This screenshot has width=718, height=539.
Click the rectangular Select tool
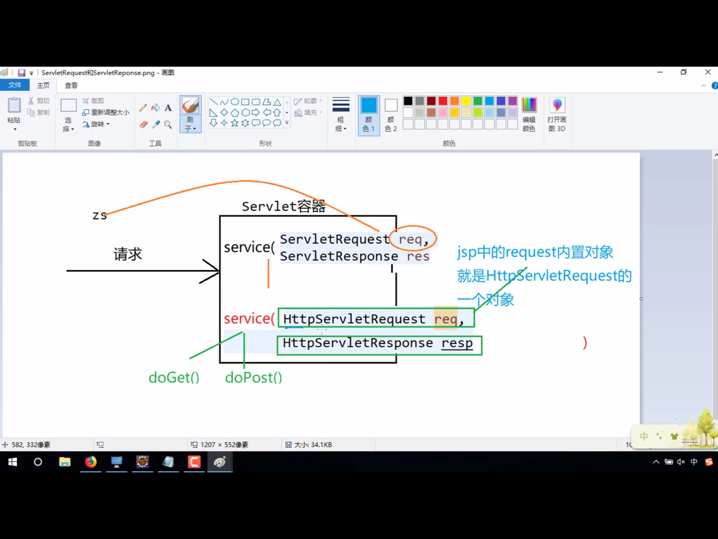tap(68, 106)
